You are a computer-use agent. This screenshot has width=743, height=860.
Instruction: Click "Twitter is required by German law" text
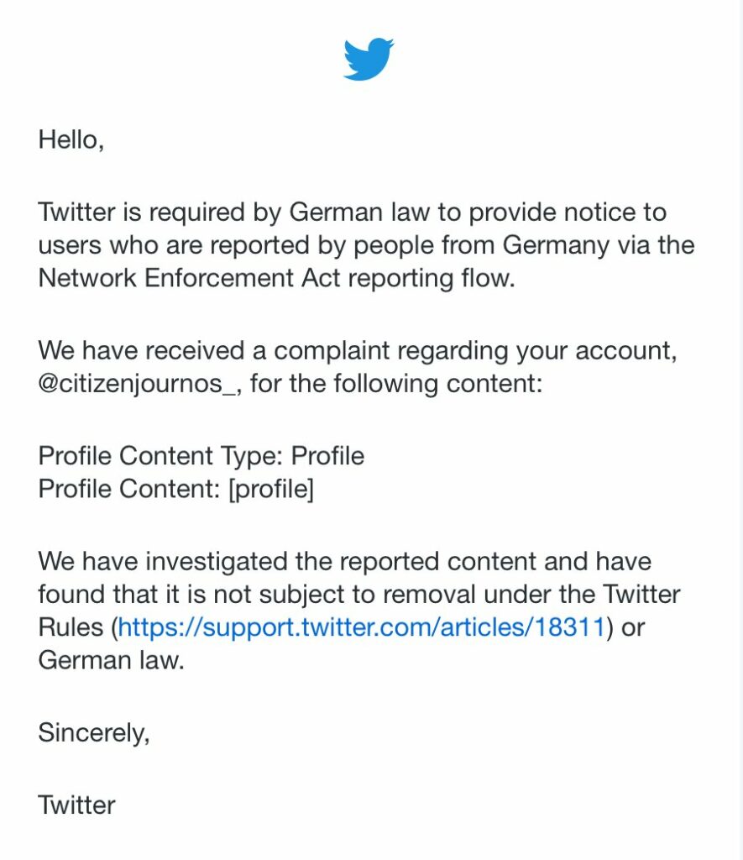point(234,212)
